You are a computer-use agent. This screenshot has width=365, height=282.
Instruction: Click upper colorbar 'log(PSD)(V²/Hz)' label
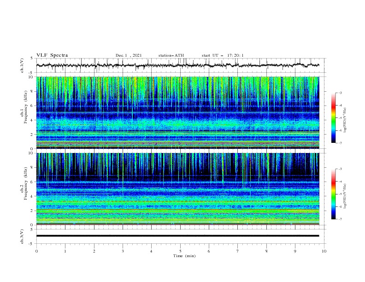coord(345,120)
